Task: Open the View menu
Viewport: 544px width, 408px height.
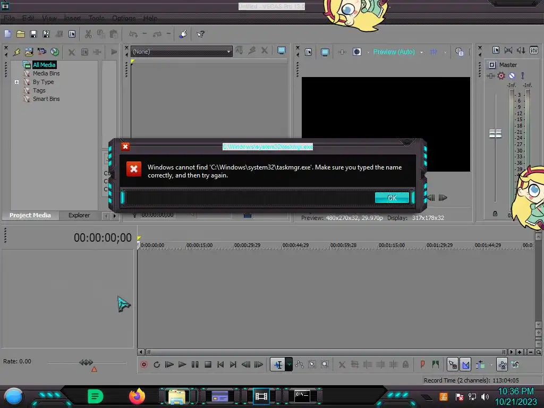Action: (49, 18)
